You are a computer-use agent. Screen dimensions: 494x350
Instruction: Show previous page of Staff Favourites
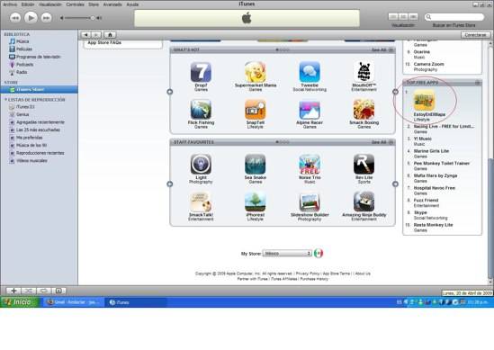[170, 184]
